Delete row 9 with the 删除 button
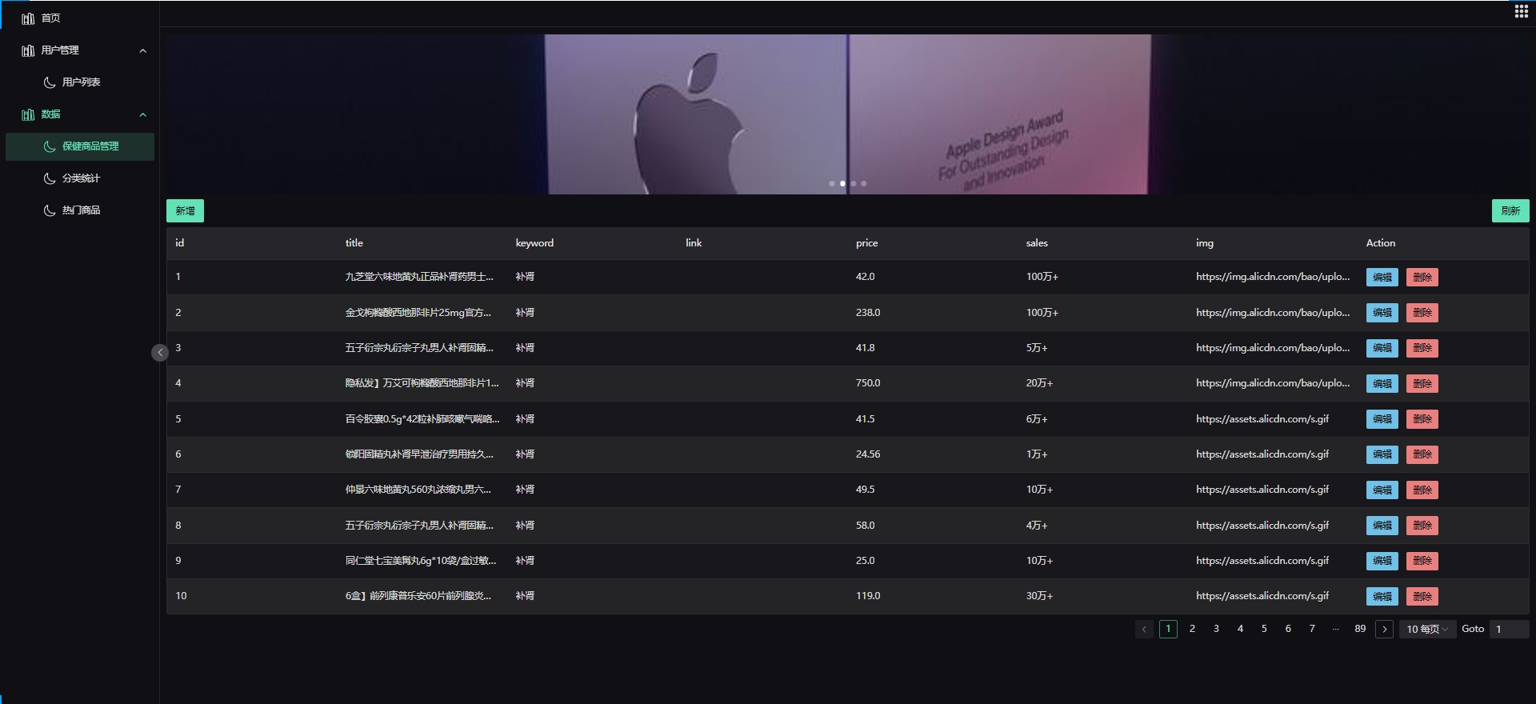This screenshot has width=1536, height=704. (x=1422, y=561)
